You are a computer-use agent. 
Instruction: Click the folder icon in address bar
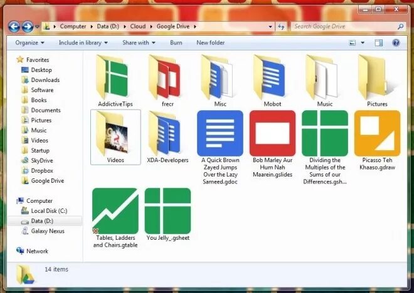tap(47, 26)
